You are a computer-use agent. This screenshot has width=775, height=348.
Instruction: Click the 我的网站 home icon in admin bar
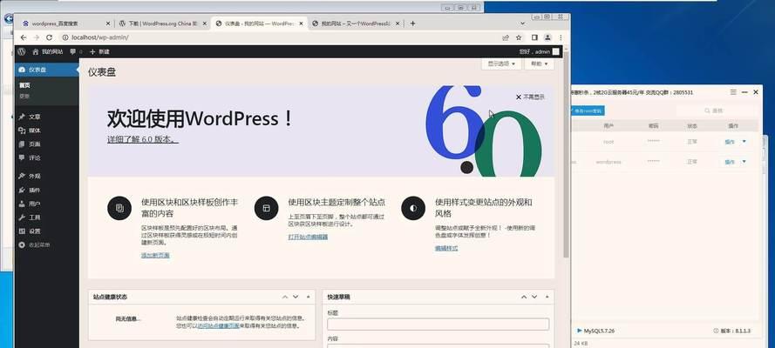pyautogui.click(x=36, y=51)
